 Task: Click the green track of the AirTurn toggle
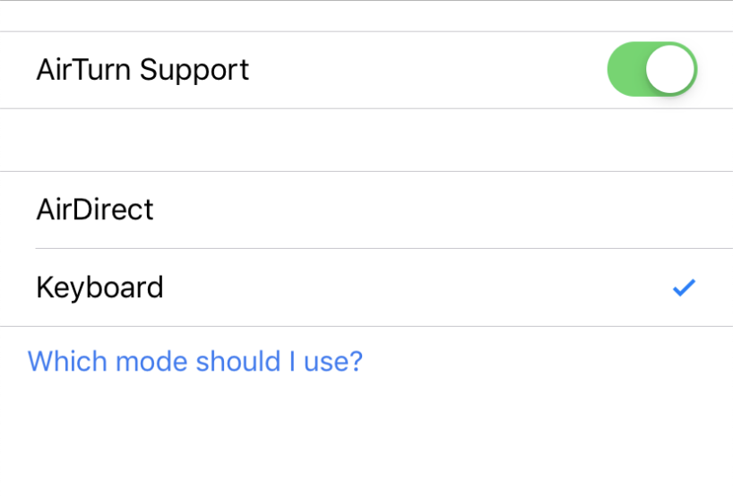tap(625, 70)
